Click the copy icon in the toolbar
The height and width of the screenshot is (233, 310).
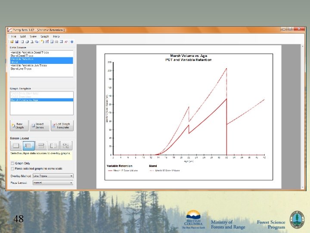[37, 41]
